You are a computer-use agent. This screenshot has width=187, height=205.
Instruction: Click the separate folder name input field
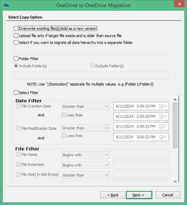(91, 50)
